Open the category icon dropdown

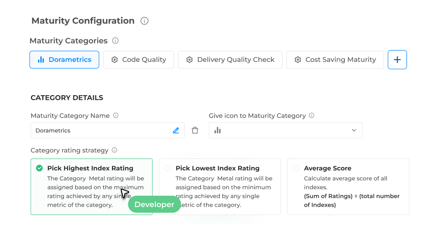[285, 130]
